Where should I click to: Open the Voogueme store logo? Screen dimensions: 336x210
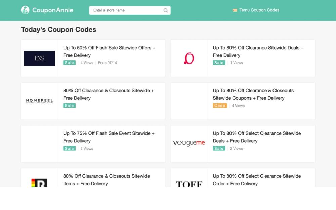pyautogui.click(x=189, y=143)
